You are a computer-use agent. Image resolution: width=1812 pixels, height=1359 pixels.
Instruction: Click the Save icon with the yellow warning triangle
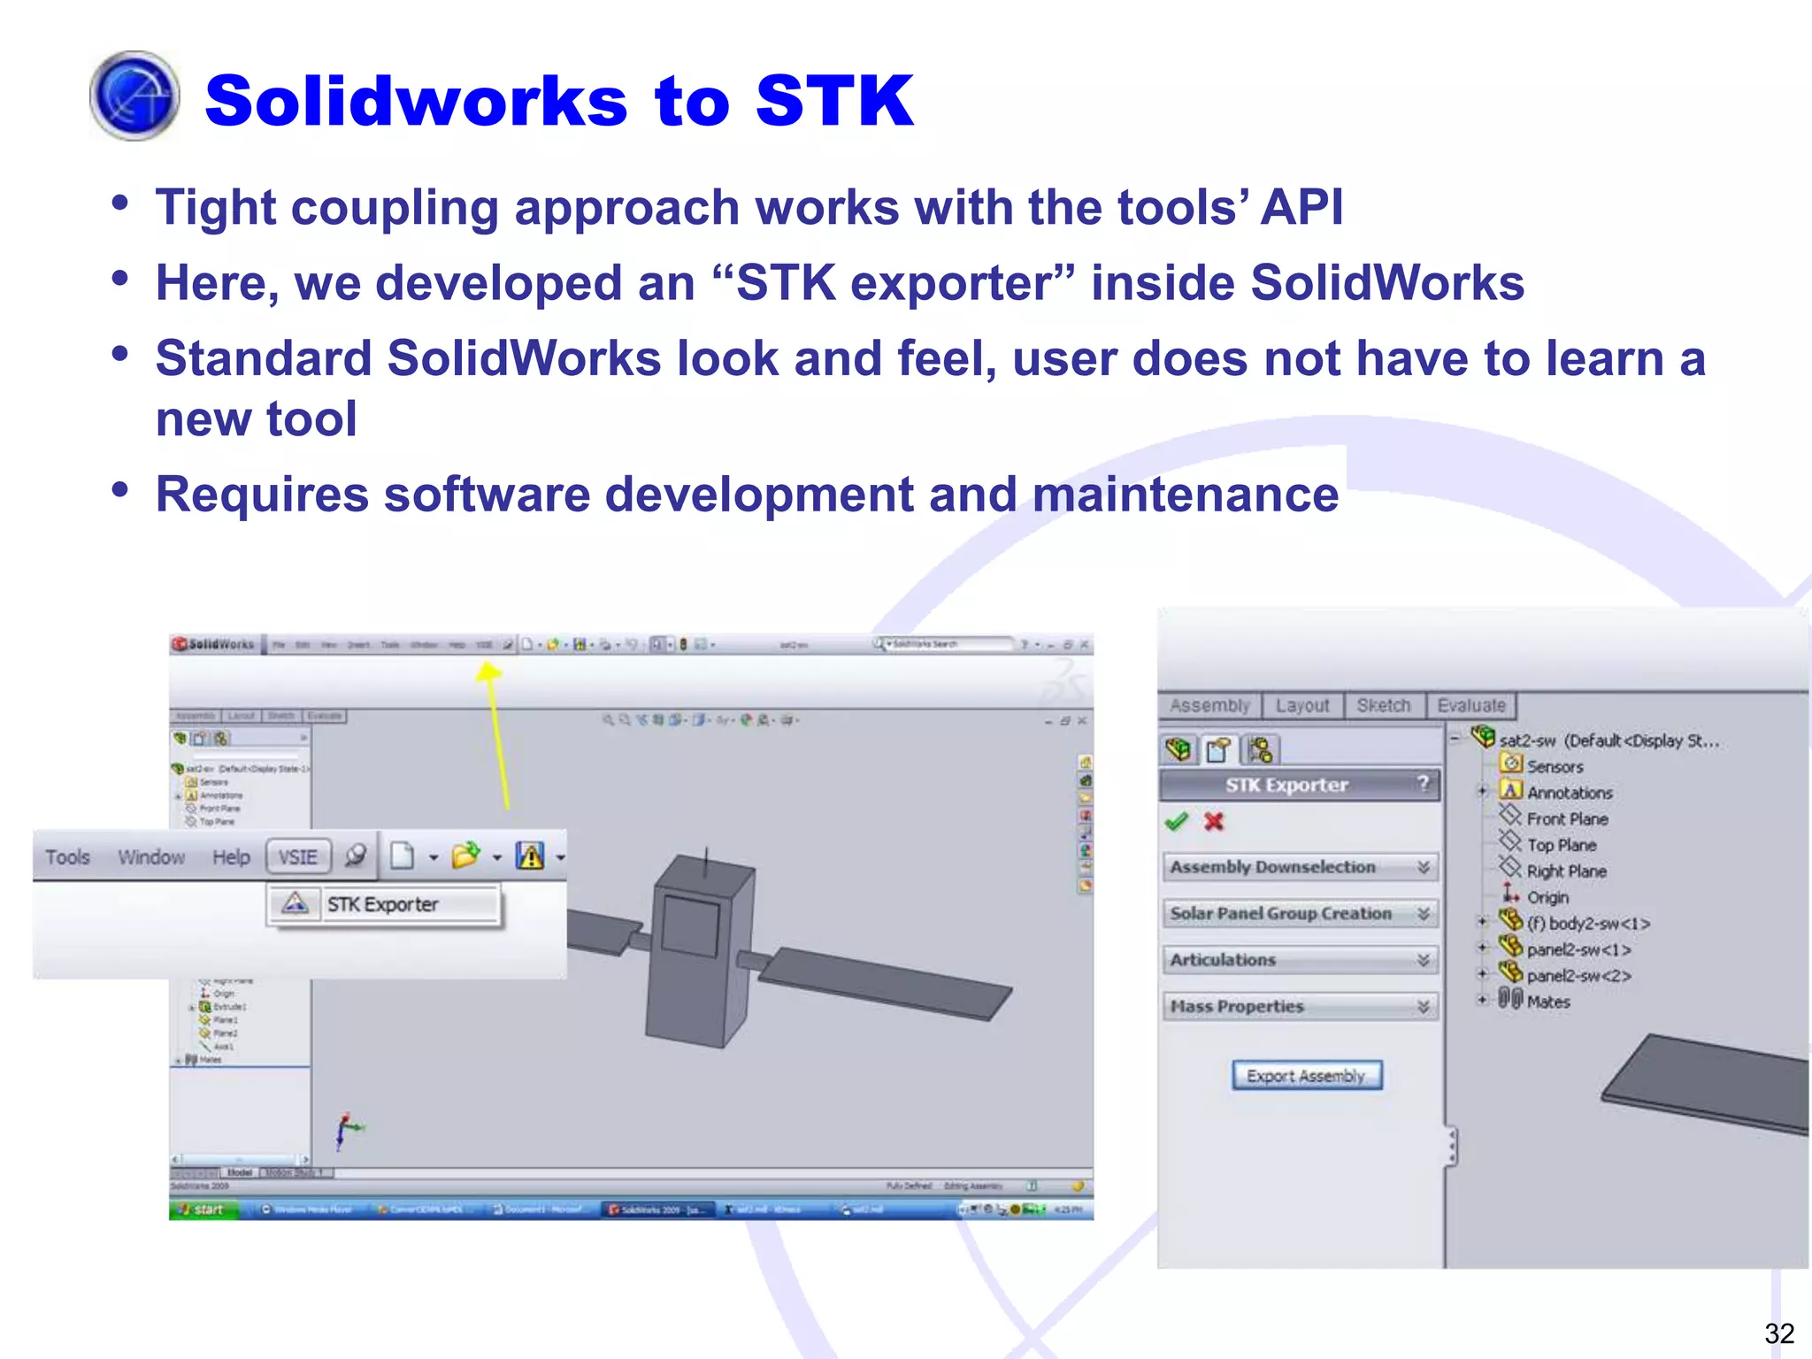(530, 856)
